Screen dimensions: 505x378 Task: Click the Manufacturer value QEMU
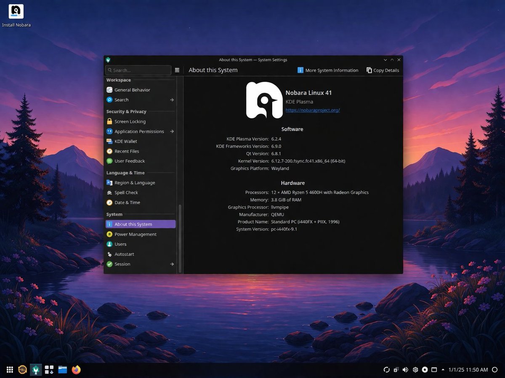pyautogui.click(x=277, y=215)
